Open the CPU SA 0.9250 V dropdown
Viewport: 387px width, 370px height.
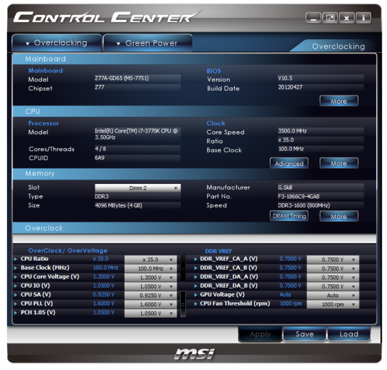[150, 295]
